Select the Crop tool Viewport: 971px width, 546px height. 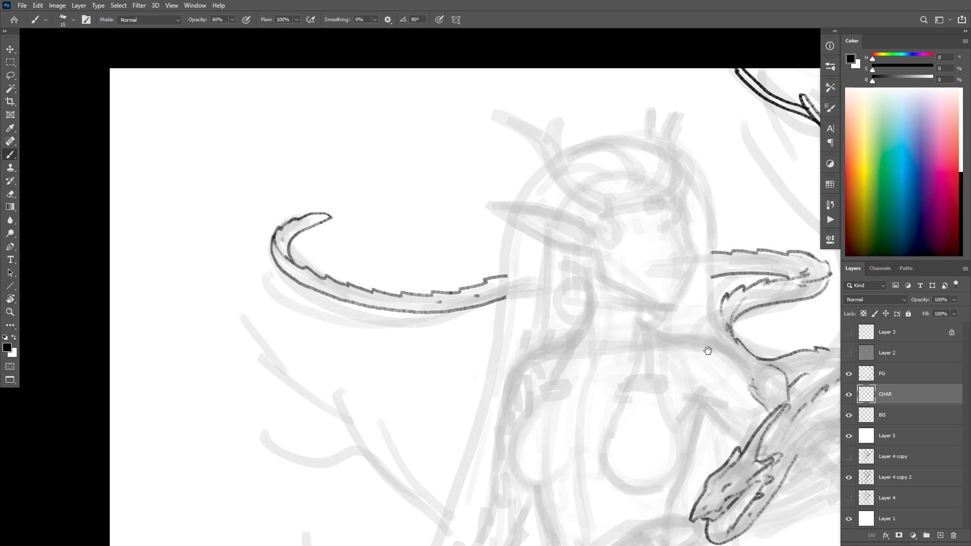[x=10, y=102]
